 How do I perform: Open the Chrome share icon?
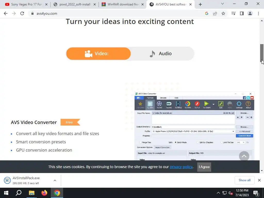pos(215,13)
